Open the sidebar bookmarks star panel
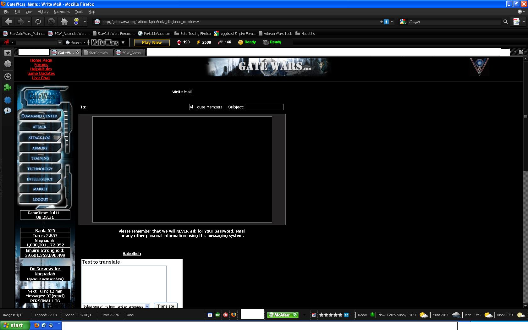Screen dimensions: 528x330 click(x=8, y=53)
